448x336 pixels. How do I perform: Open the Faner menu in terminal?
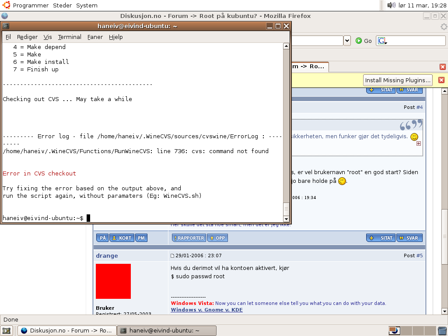95,37
